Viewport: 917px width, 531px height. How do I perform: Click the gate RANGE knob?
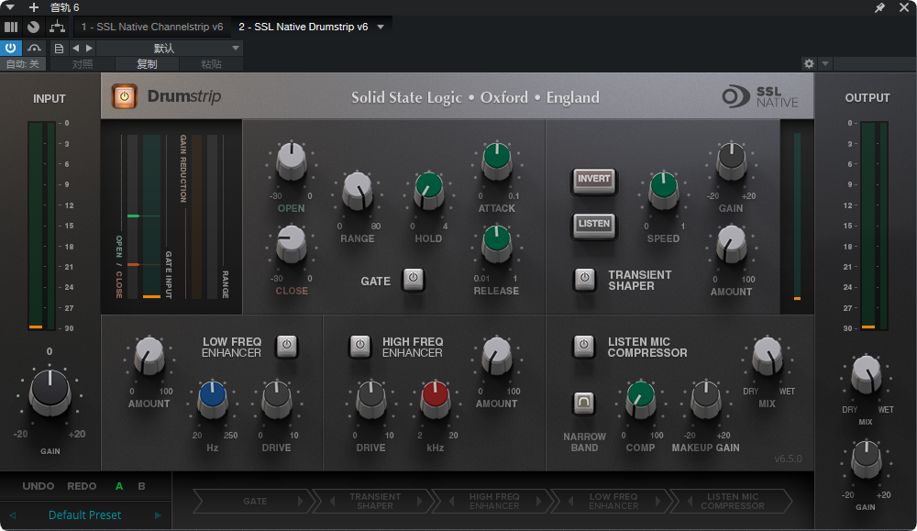[358, 190]
